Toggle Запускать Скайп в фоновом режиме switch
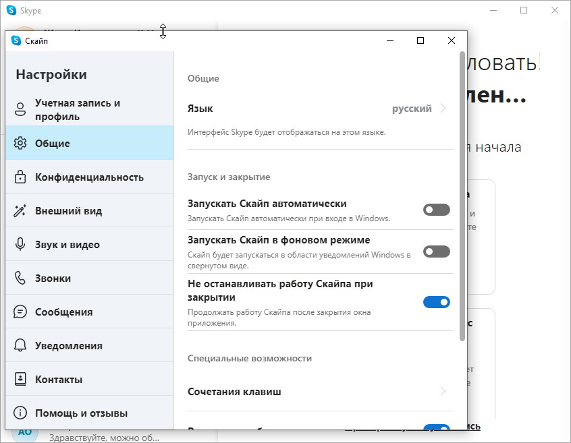 (436, 252)
